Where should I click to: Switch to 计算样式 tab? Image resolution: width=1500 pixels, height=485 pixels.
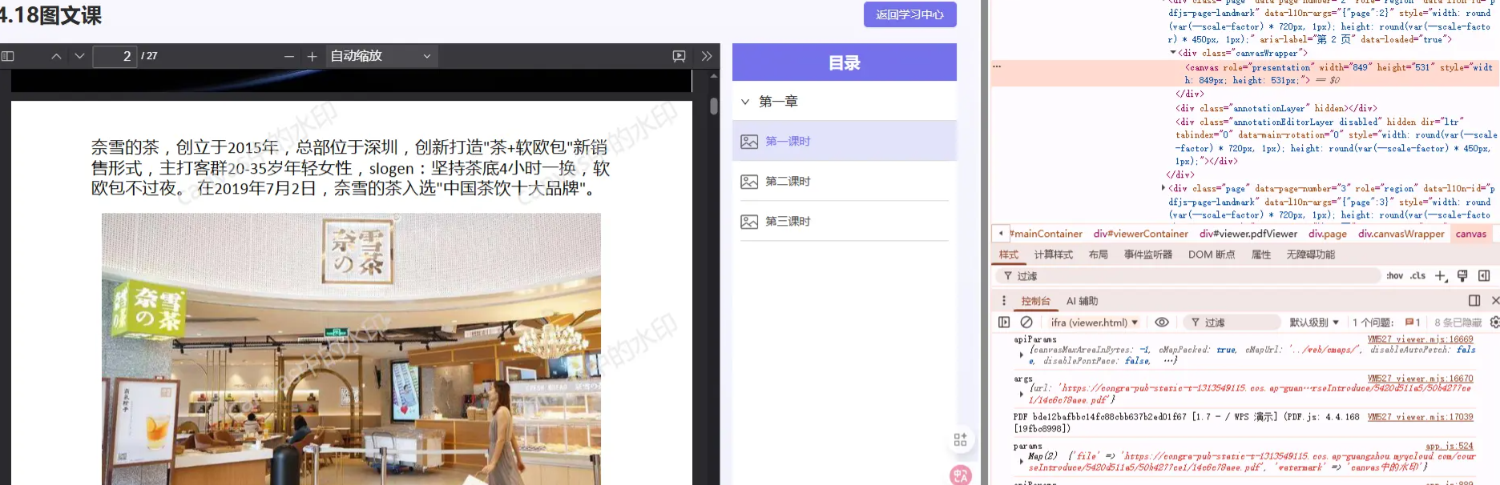tap(1054, 255)
